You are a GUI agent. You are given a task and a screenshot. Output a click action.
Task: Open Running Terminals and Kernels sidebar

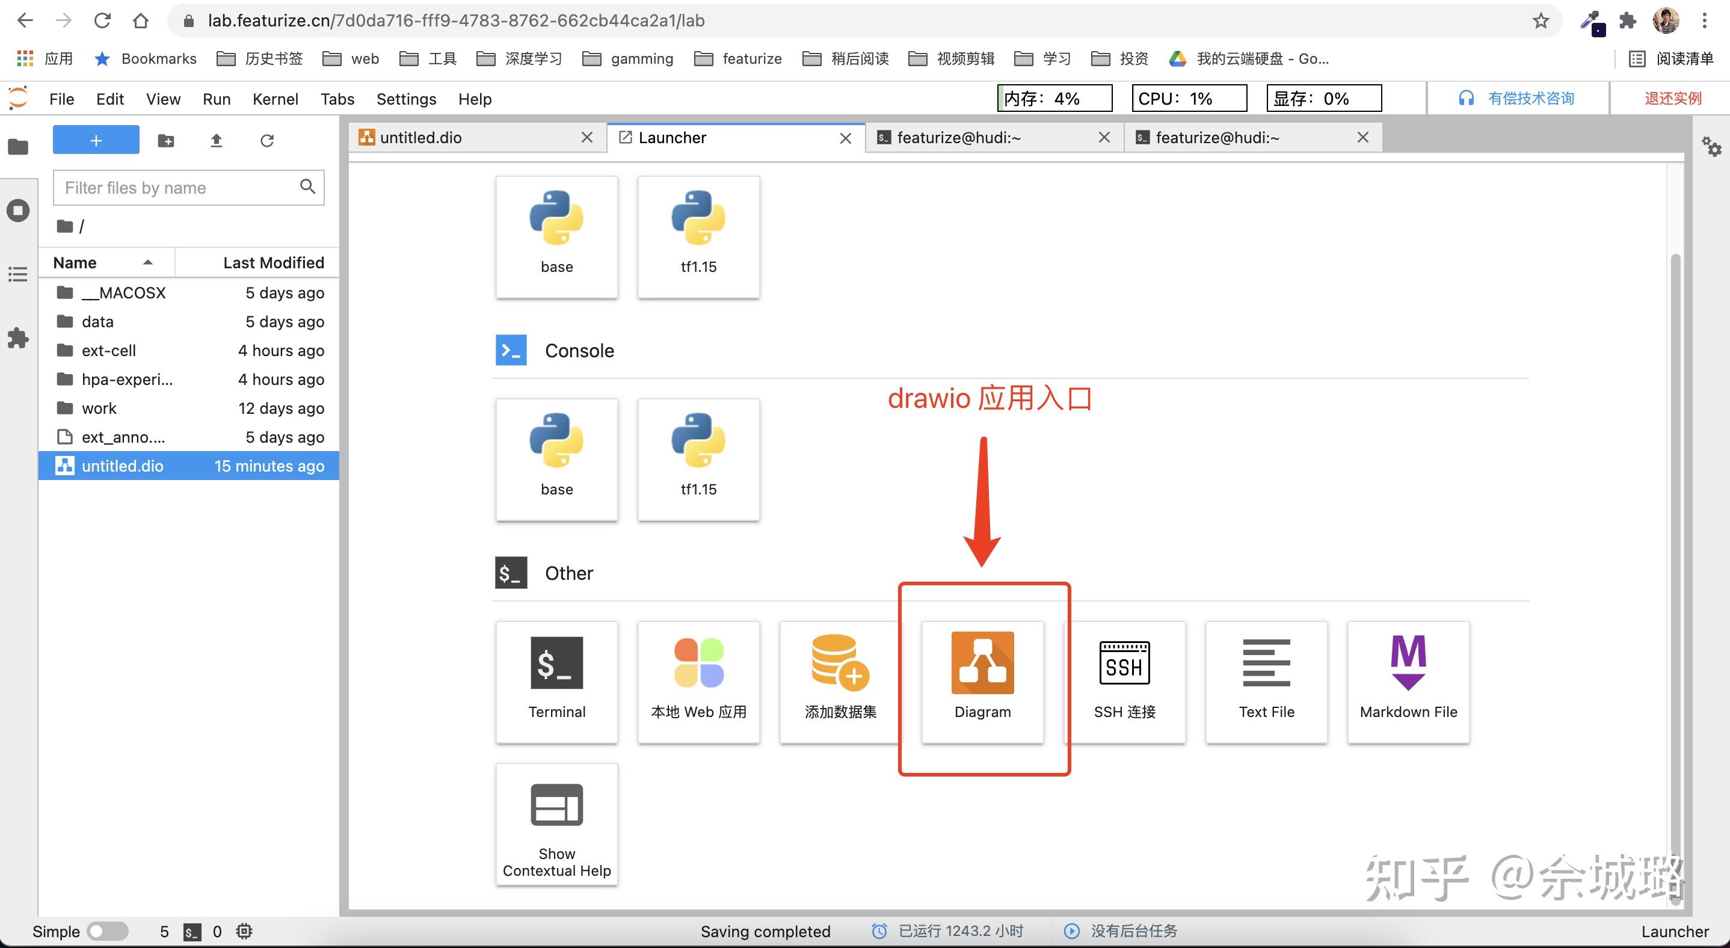pyautogui.click(x=18, y=211)
